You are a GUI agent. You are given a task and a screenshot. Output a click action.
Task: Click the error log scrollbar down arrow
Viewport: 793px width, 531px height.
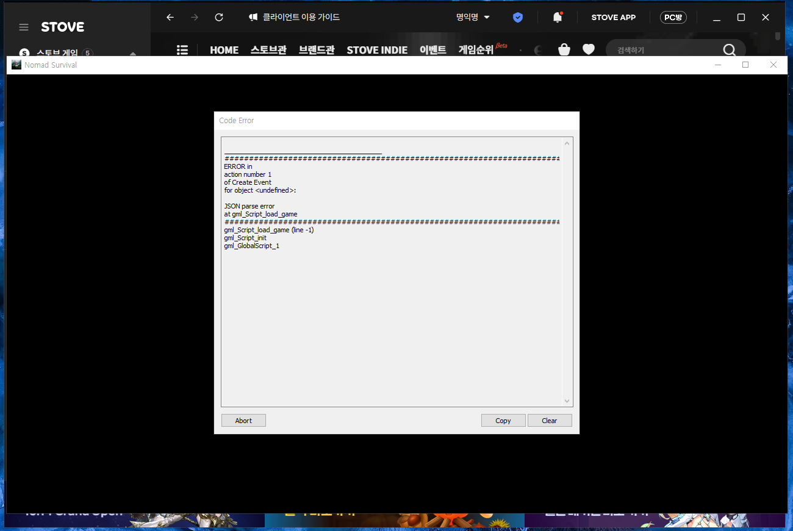tap(567, 401)
